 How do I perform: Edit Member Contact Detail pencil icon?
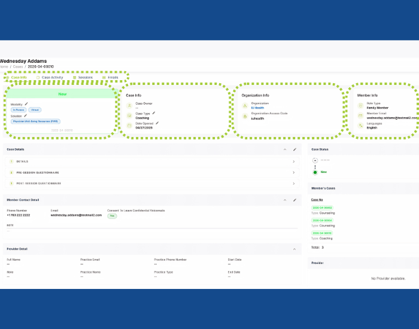click(294, 200)
